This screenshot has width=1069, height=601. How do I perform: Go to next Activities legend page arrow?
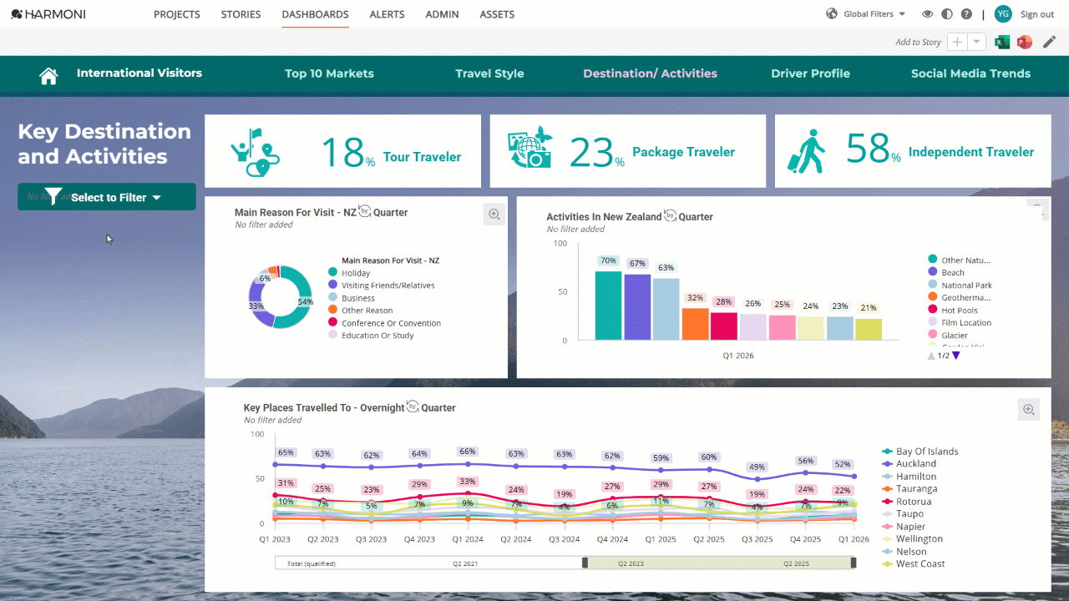coord(956,356)
